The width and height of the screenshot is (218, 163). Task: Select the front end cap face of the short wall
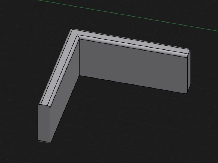point(44,123)
